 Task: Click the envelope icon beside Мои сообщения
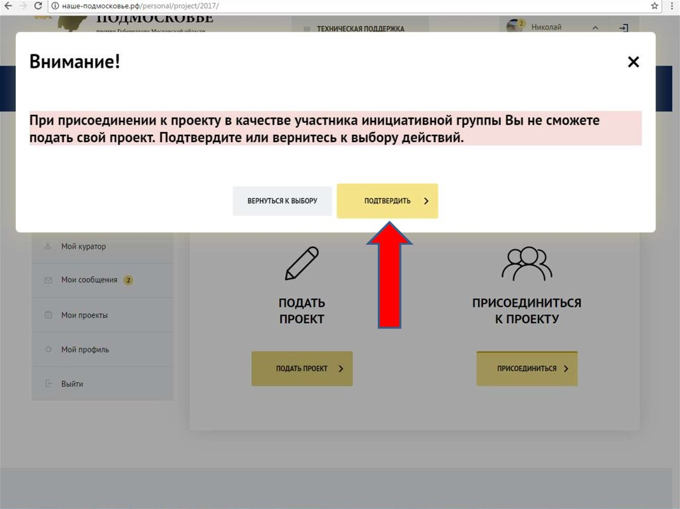[48, 280]
